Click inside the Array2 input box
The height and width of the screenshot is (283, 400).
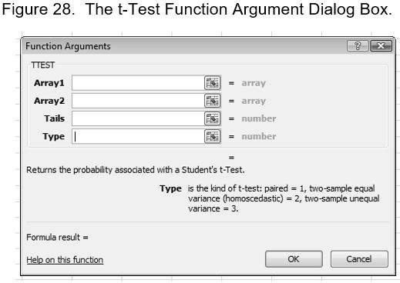138,101
